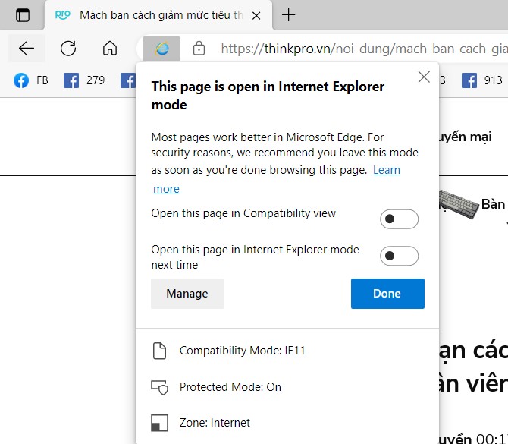Click the popup title heading text
The height and width of the screenshot is (444, 508).
(268, 96)
